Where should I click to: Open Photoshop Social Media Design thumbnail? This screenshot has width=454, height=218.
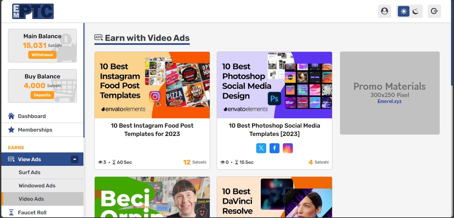(x=275, y=85)
